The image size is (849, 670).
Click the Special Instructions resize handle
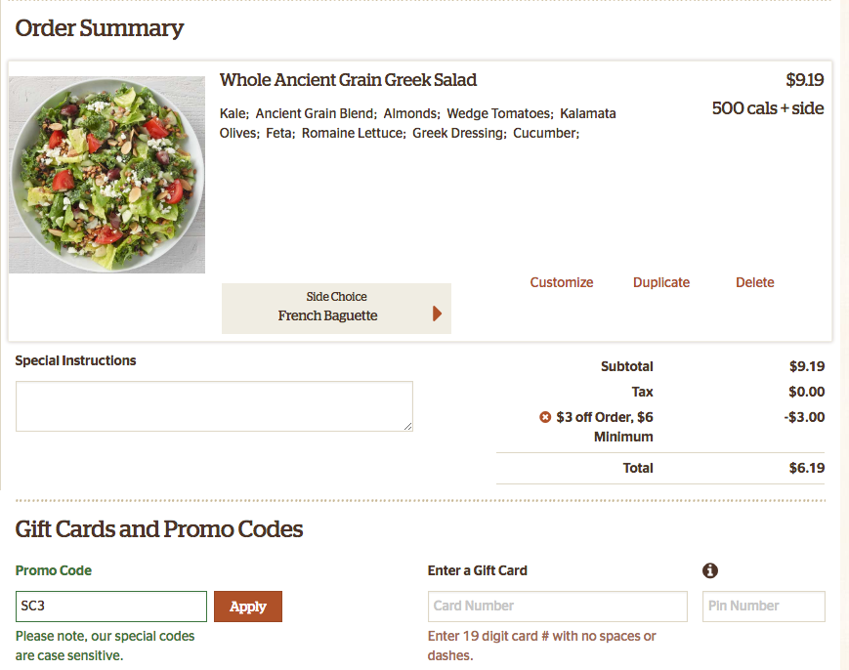[x=407, y=427]
